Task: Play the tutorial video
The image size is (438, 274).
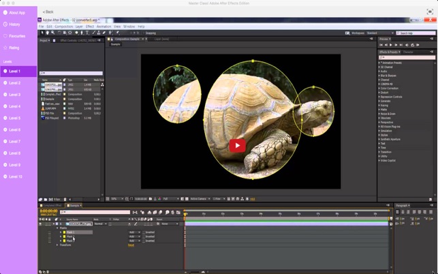Action: coord(237,145)
